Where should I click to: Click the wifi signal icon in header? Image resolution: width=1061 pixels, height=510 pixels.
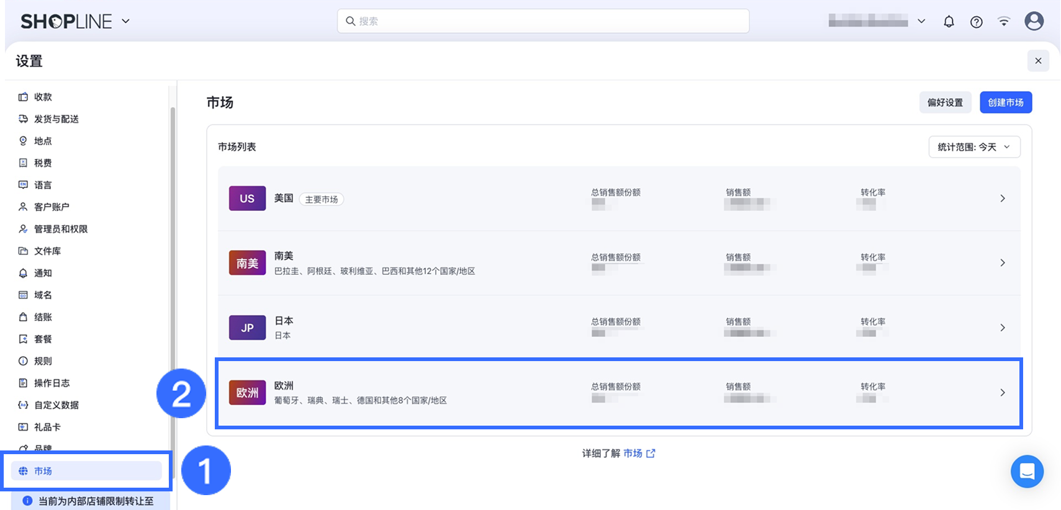(x=1003, y=22)
